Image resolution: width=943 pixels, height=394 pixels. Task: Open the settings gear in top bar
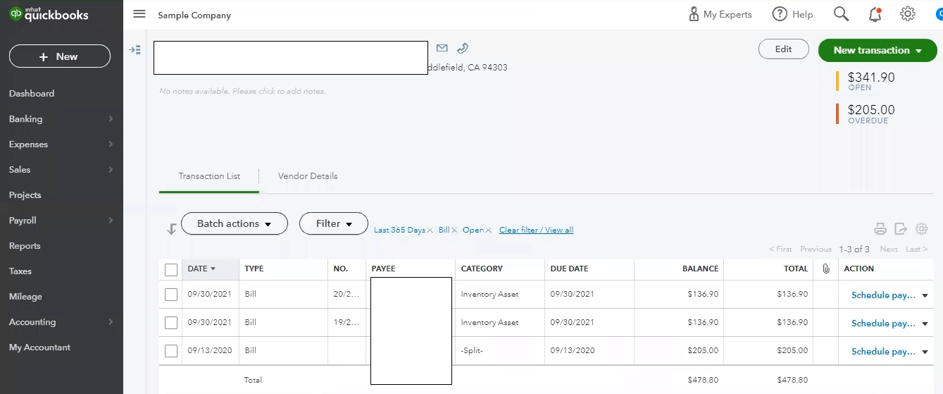(x=907, y=14)
